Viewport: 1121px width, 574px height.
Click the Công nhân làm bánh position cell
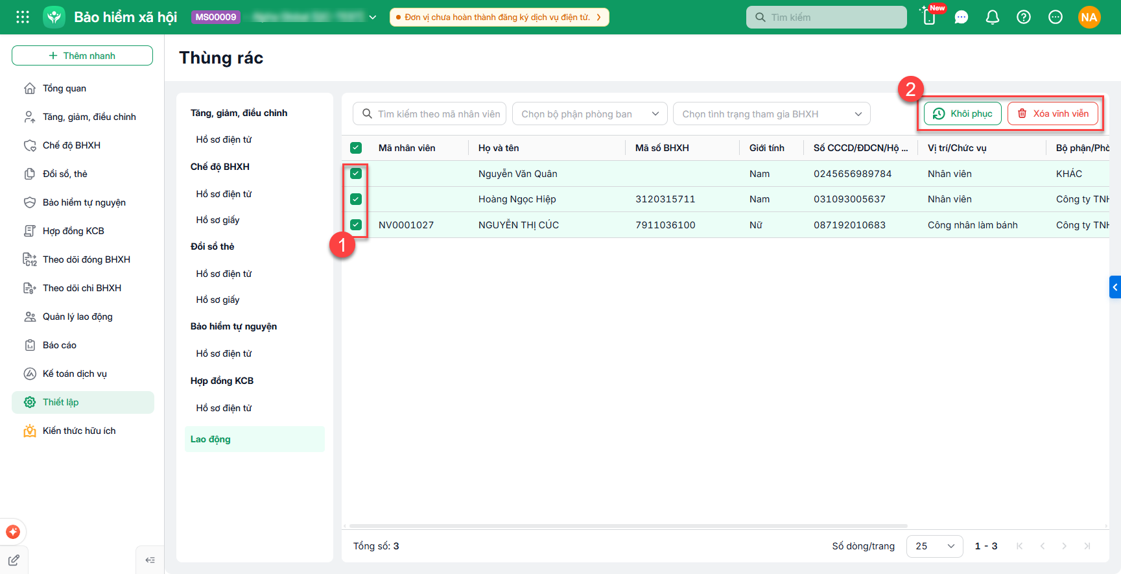pos(973,225)
